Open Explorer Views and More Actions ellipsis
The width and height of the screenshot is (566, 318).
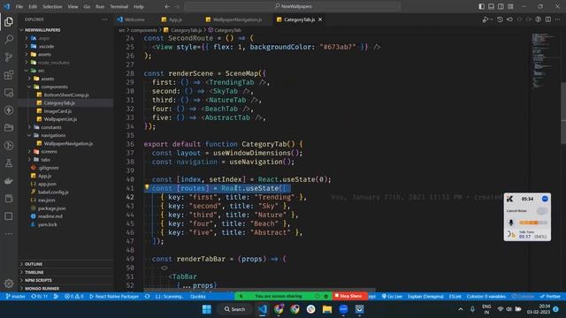click(104, 19)
